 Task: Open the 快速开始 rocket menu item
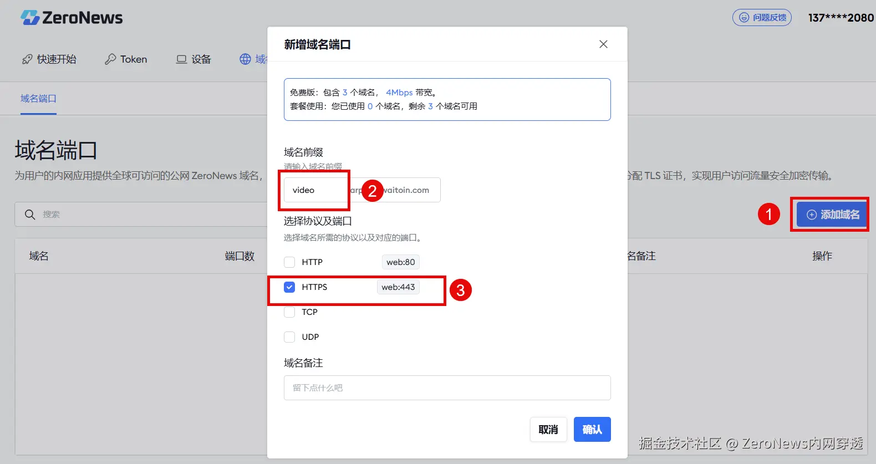[49, 59]
